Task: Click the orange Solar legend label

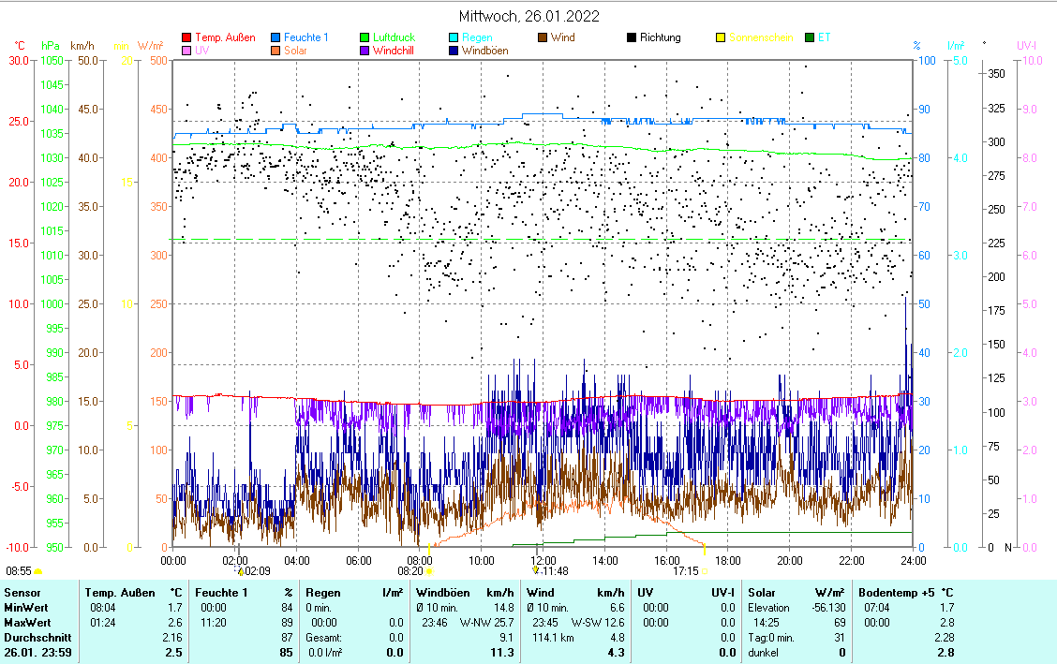Action: [295, 51]
